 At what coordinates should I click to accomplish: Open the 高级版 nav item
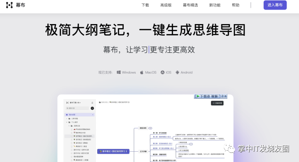click(x=166, y=5)
